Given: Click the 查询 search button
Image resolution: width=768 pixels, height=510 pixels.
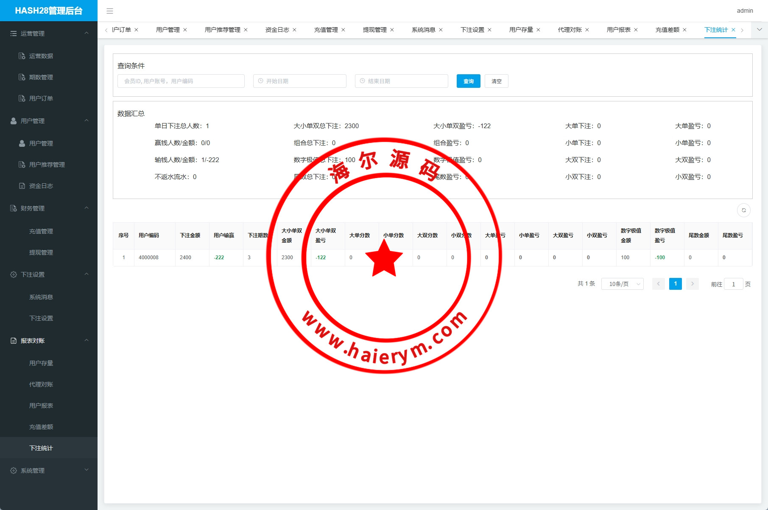Looking at the screenshot, I should 468,81.
